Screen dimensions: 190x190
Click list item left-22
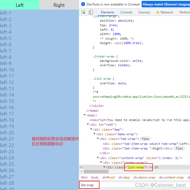click(x=7, y=145)
